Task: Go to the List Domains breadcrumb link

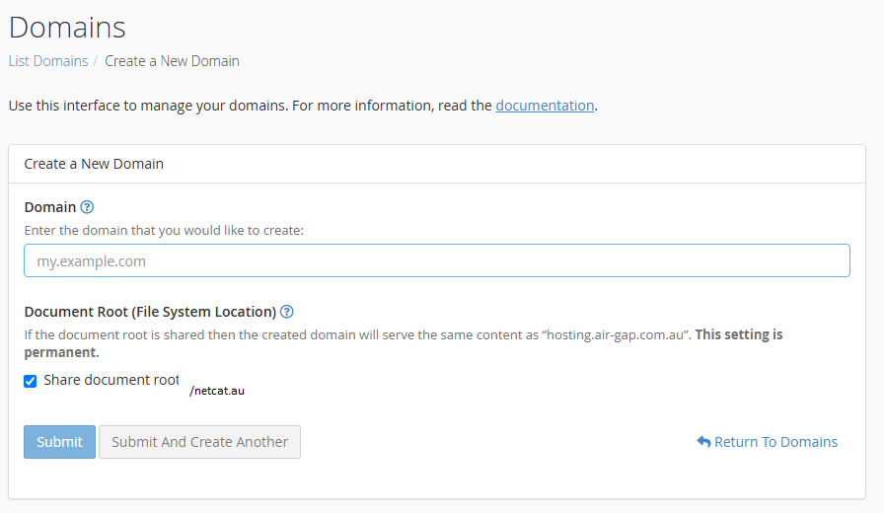Action: [48, 61]
